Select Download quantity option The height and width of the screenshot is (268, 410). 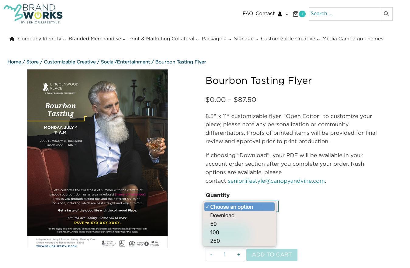click(x=239, y=215)
